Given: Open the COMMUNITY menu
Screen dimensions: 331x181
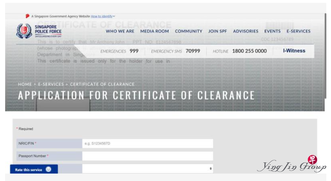Looking at the screenshot, I should click(x=189, y=31).
